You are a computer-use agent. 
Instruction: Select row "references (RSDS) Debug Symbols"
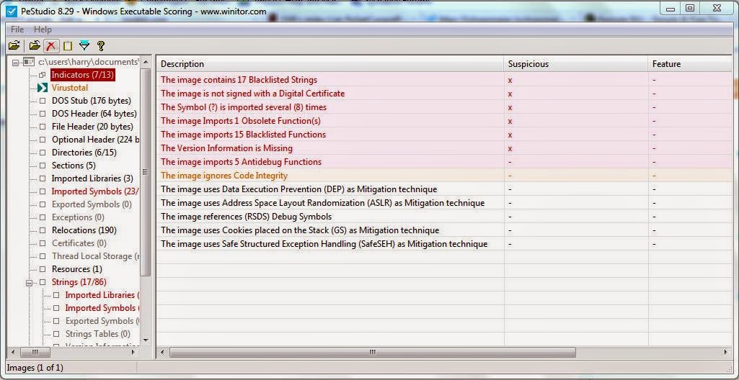tap(444, 217)
